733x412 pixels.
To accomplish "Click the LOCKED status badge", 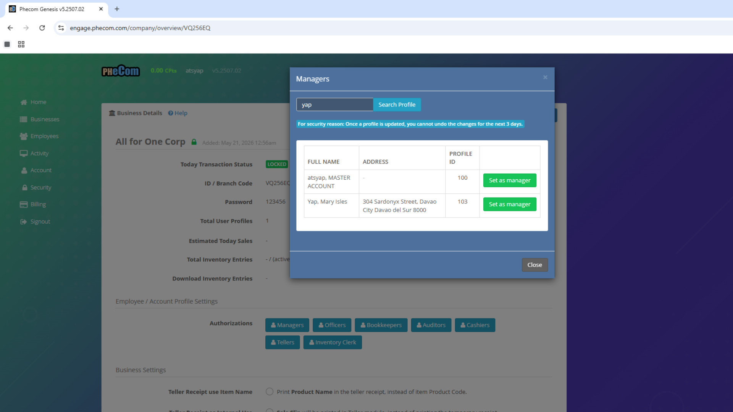I will pyautogui.click(x=277, y=164).
